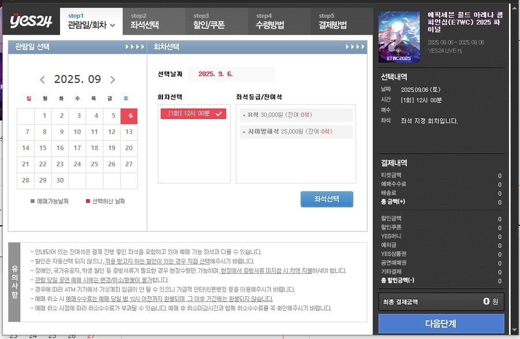Advance calendar to October with right arrow
This screenshot has height=339, width=520.
(113, 80)
